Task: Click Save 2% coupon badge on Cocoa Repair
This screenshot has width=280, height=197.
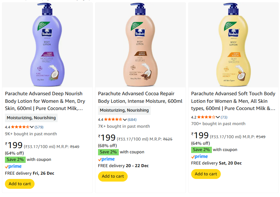Action: [x=108, y=152]
